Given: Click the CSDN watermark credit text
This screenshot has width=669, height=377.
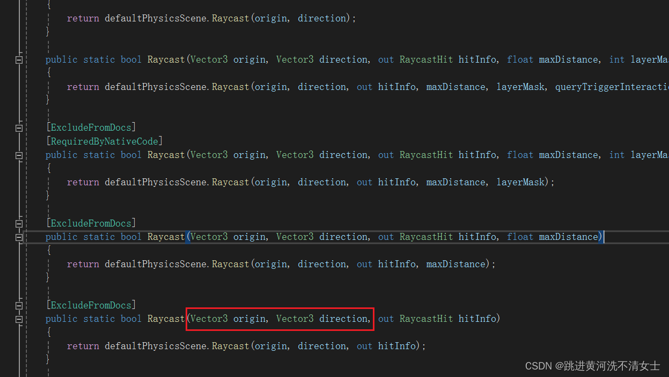Looking at the screenshot, I should click(592, 366).
